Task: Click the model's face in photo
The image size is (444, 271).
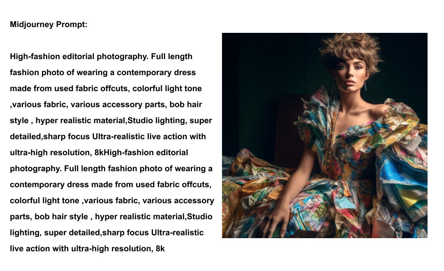Action: tap(351, 75)
